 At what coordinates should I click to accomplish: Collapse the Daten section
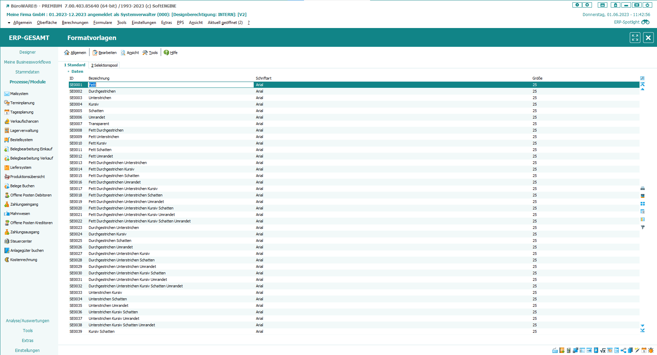(x=68, y=71)
